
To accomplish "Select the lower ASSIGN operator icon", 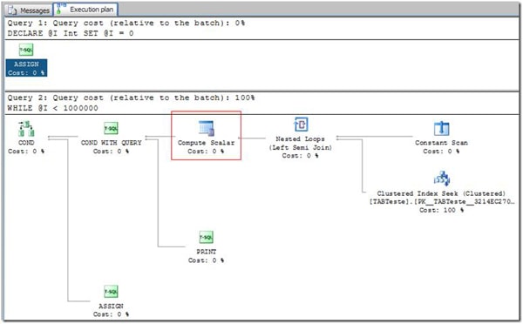I will (x=111, y=292).
